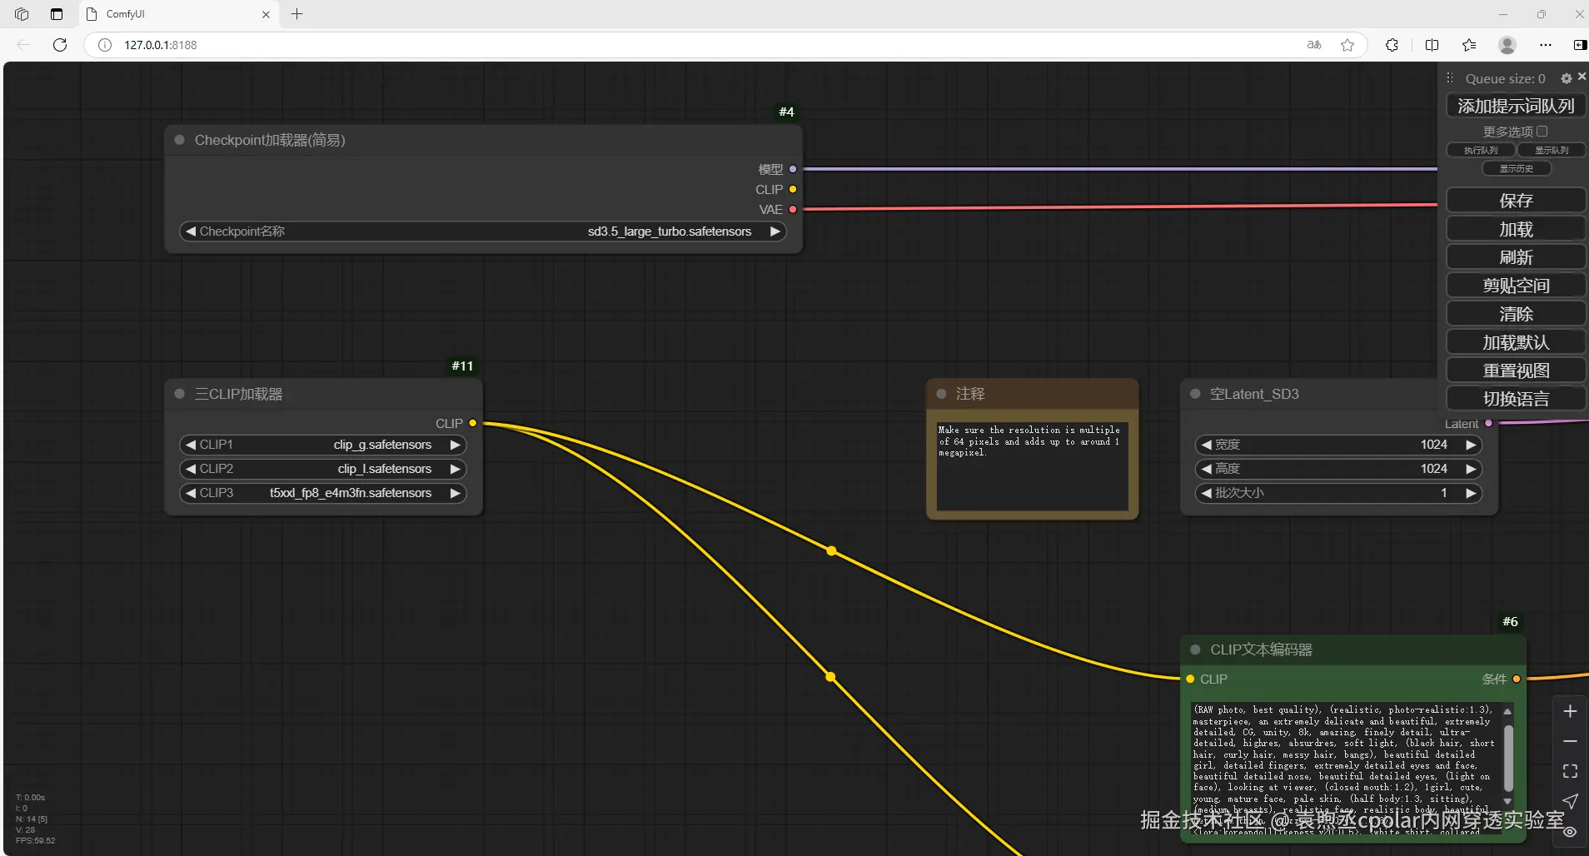Click the 显示队列 button
The width and height of the screenshot is (1589, 856).
click(1552, 150)
